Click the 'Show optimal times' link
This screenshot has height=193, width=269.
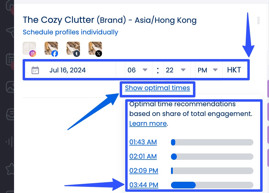157,88
